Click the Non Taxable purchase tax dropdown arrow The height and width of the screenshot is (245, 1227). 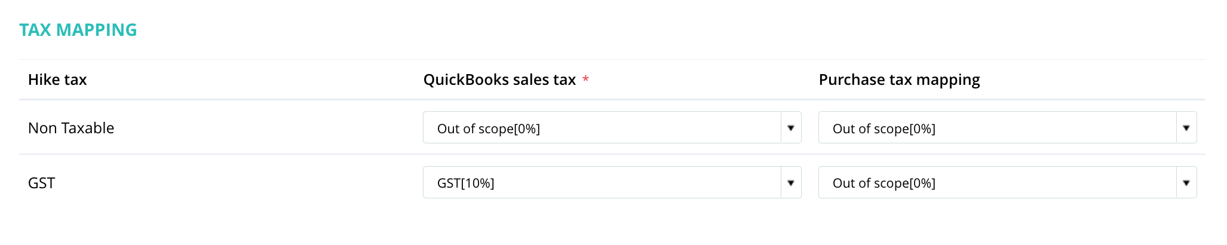(x=1186, y=128)
